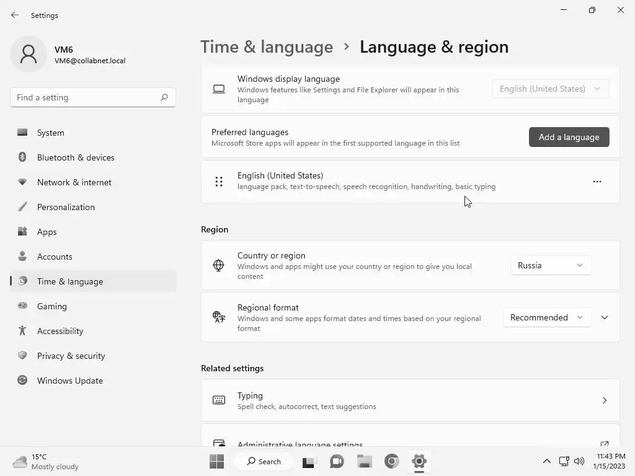
Task: Click Time & language breadcrumb link
Action: click(x=267, y=47)
